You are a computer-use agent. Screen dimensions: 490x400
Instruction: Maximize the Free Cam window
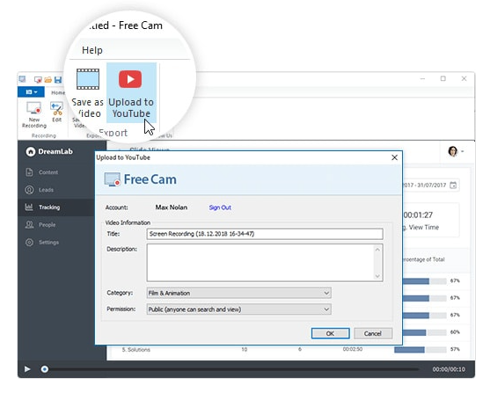tap(443, 79)
